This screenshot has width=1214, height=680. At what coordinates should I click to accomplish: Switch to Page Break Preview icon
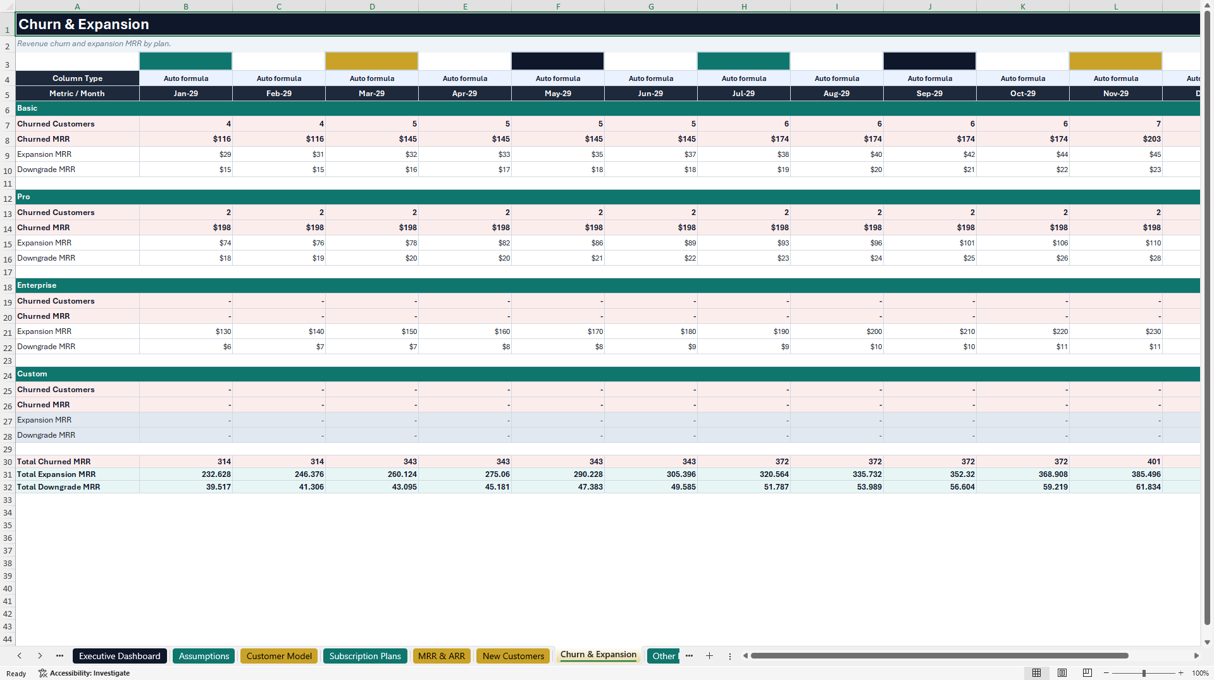point(1087,673)
